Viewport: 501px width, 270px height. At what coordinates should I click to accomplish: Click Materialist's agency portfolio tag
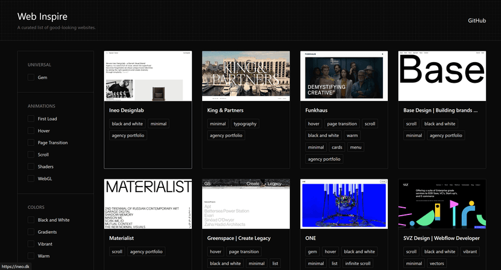coord(146,251)
